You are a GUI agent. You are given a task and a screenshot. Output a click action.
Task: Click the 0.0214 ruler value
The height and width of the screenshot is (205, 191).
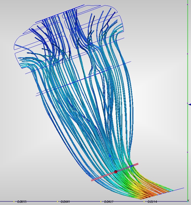coord(152,202)
